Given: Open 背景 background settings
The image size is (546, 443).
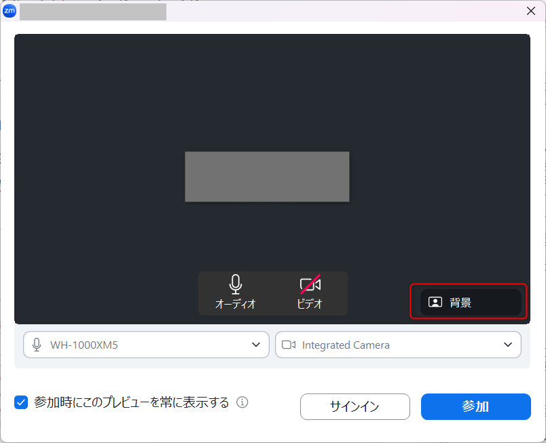Looking at the screenshot, I should point(471,303).
